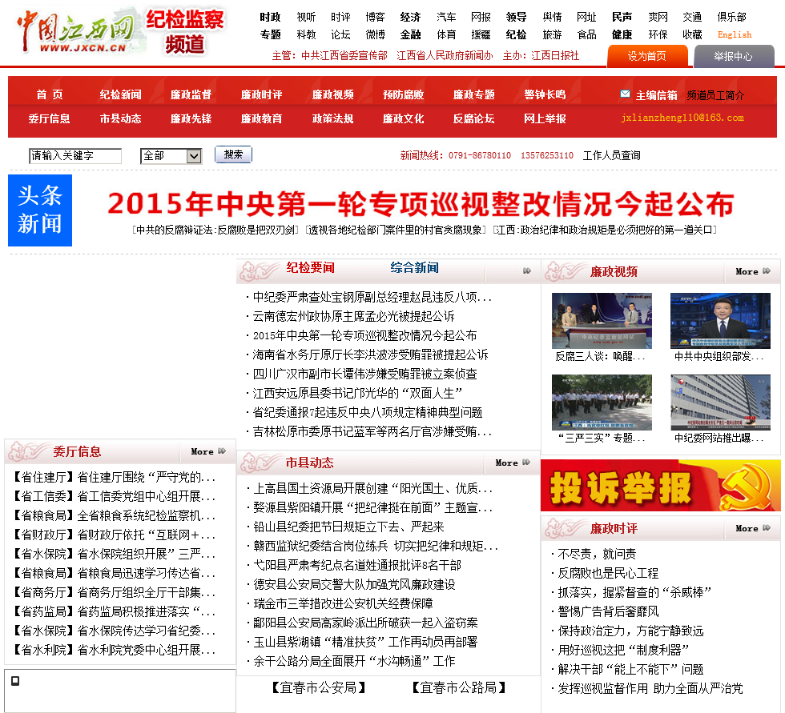Open the 廉政文化 nav item

pyautogui.click(x=403, y=118)
